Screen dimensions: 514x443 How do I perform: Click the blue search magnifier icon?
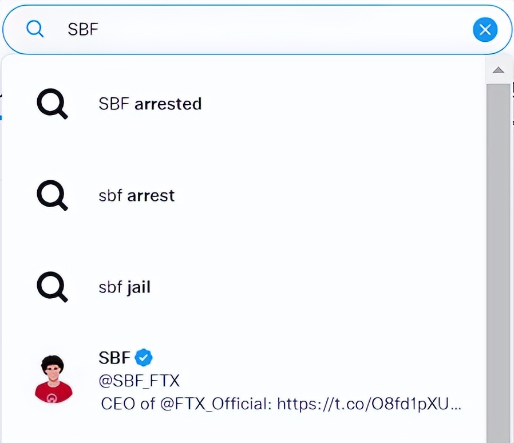[35, 29]
